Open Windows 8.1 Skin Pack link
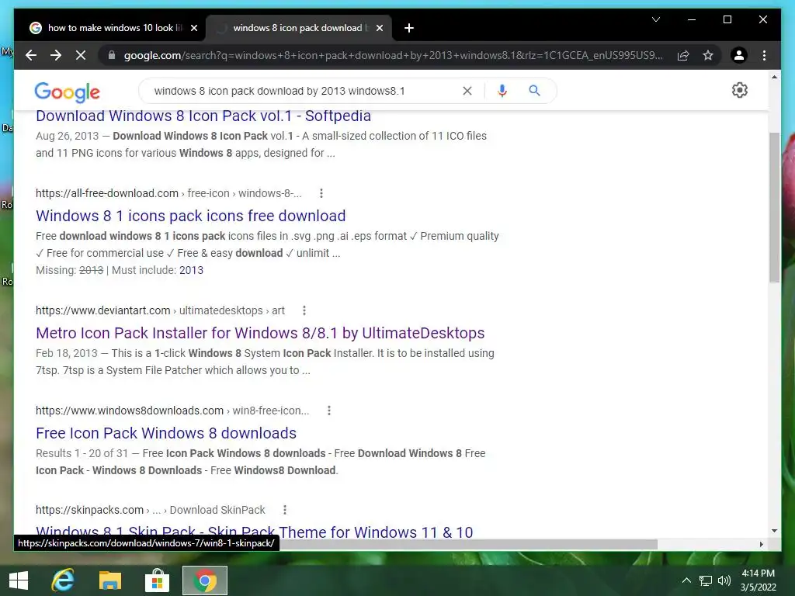Screen dimensions: 795x596 pyautogui.click(x=254, y=531)
